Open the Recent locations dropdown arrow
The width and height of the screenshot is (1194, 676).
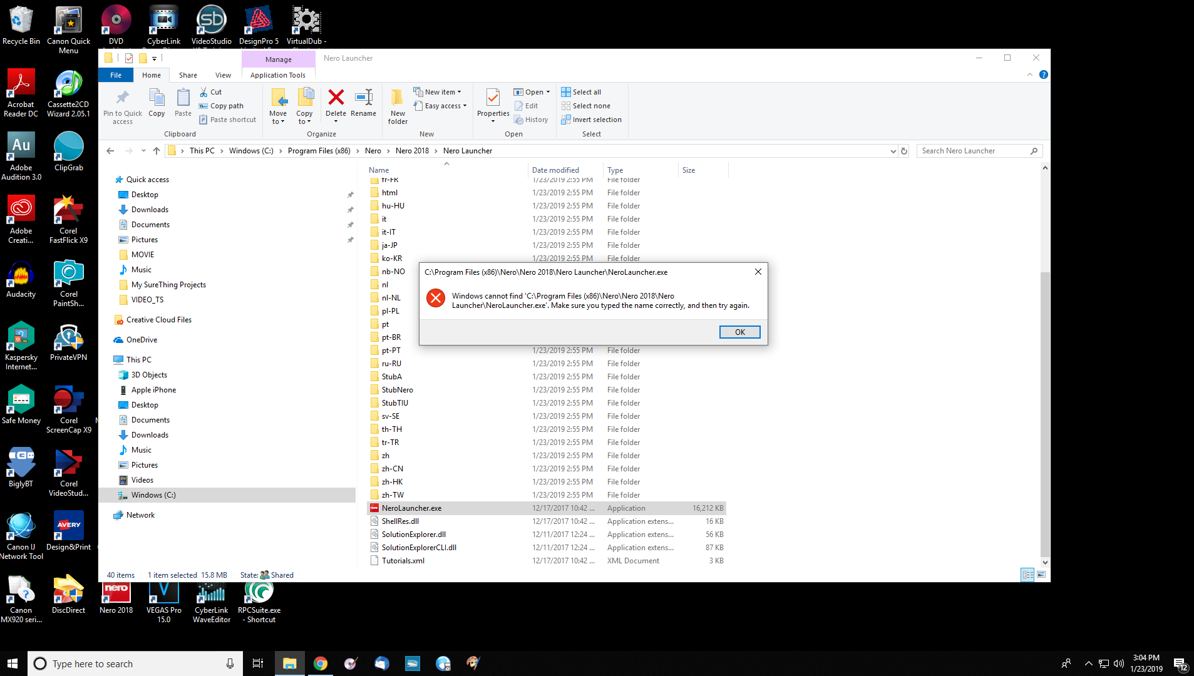point(143,151)
